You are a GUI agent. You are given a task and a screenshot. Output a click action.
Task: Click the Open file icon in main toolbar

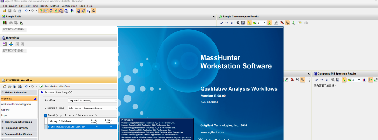click(x=5, y=11)
